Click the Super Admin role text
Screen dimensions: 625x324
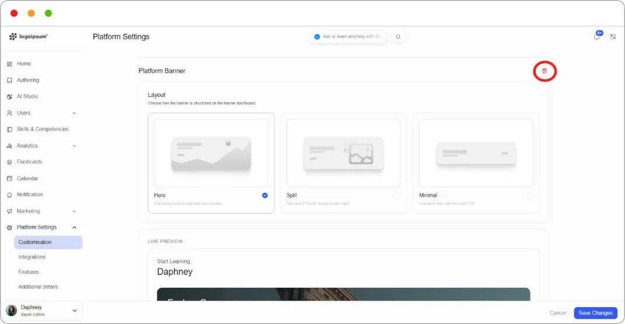point(33,315)
